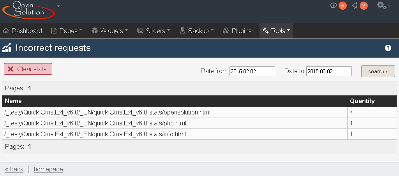
Task: Open the Plugins menu
Action: (237, 31)
